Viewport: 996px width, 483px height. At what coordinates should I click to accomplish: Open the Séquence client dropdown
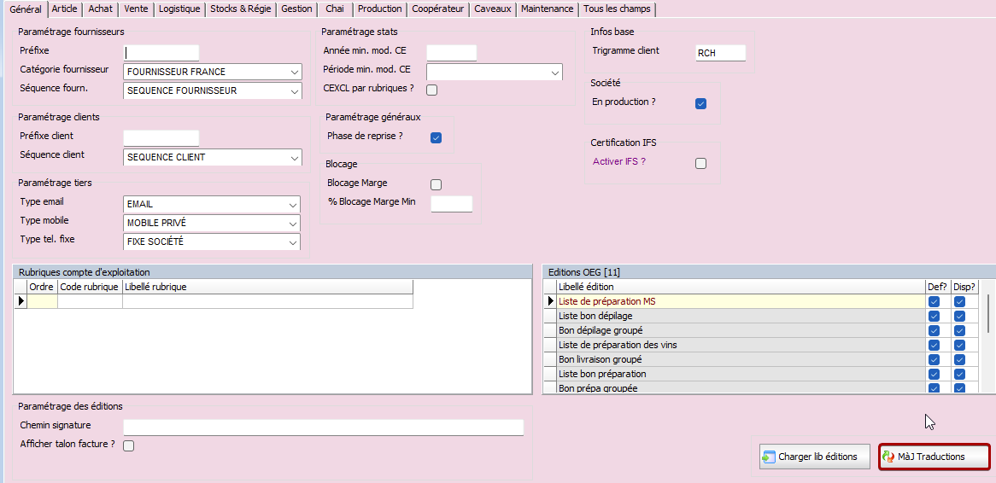(x=294, y=158)
